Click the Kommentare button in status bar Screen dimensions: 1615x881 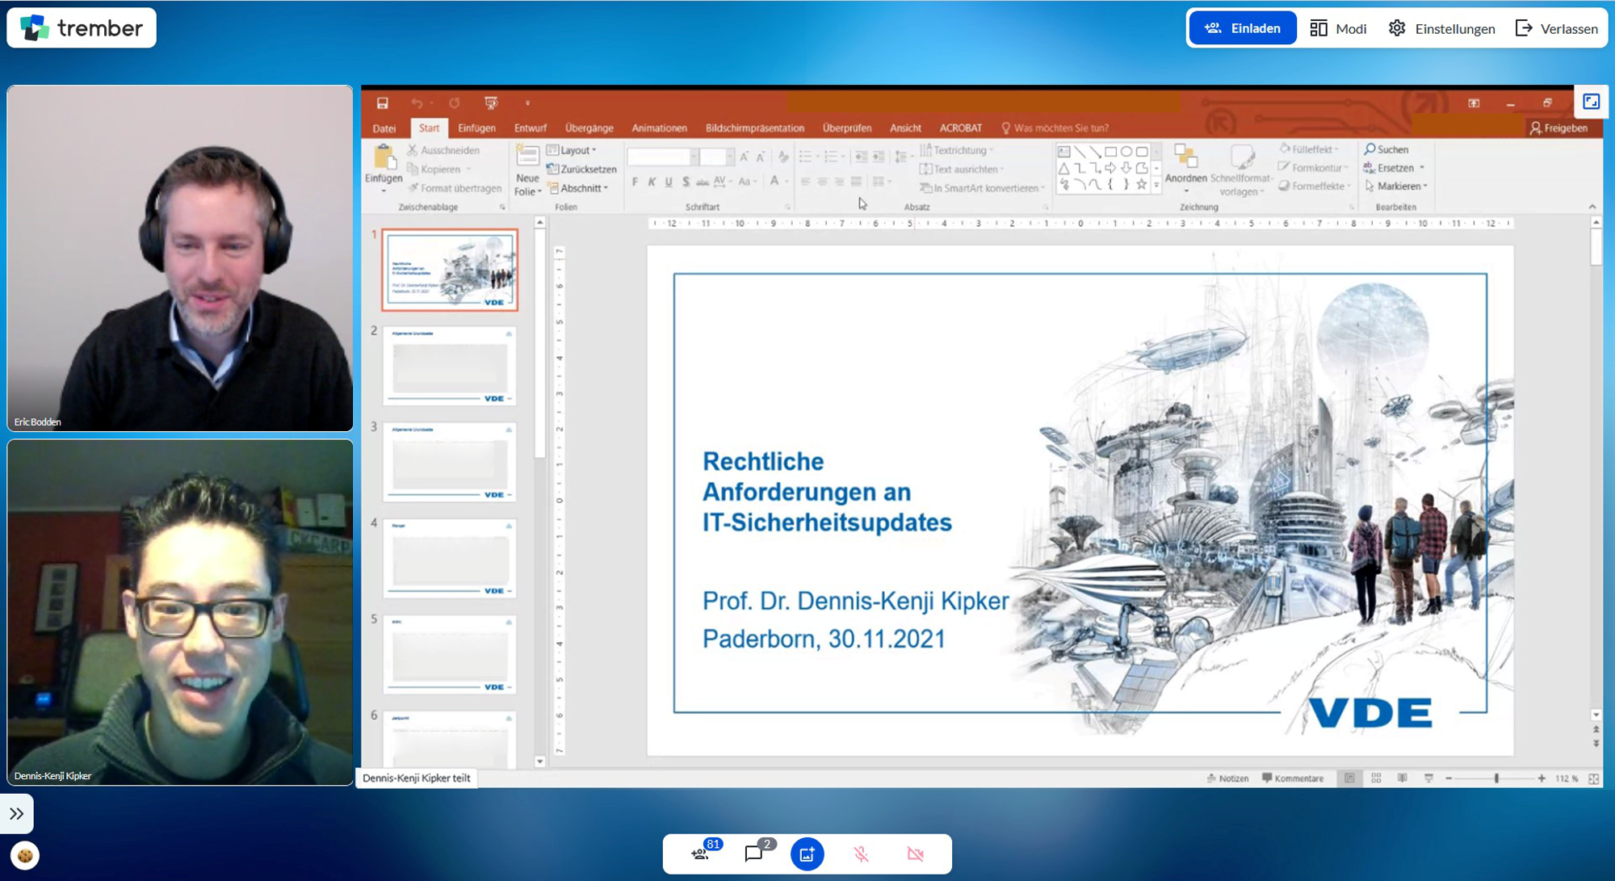pyautogui.click(x=1293, y=778)
